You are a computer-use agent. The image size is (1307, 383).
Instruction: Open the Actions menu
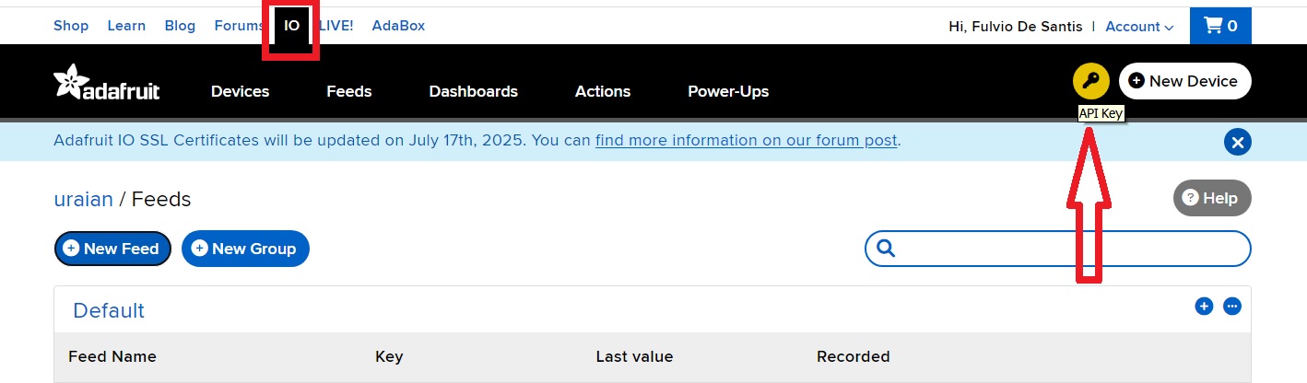(x=603, y=91)
